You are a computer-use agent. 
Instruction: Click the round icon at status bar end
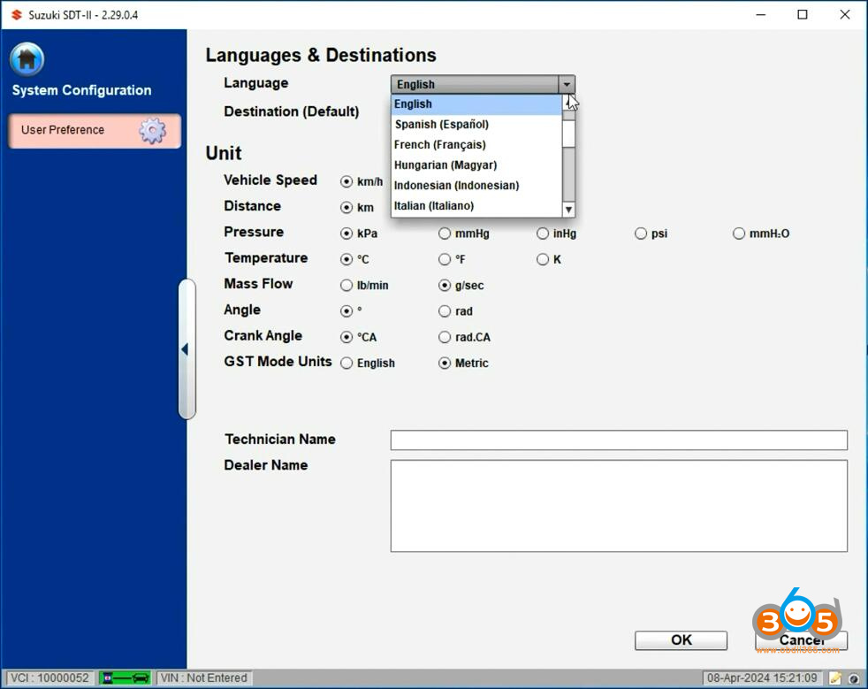(855, 678)
